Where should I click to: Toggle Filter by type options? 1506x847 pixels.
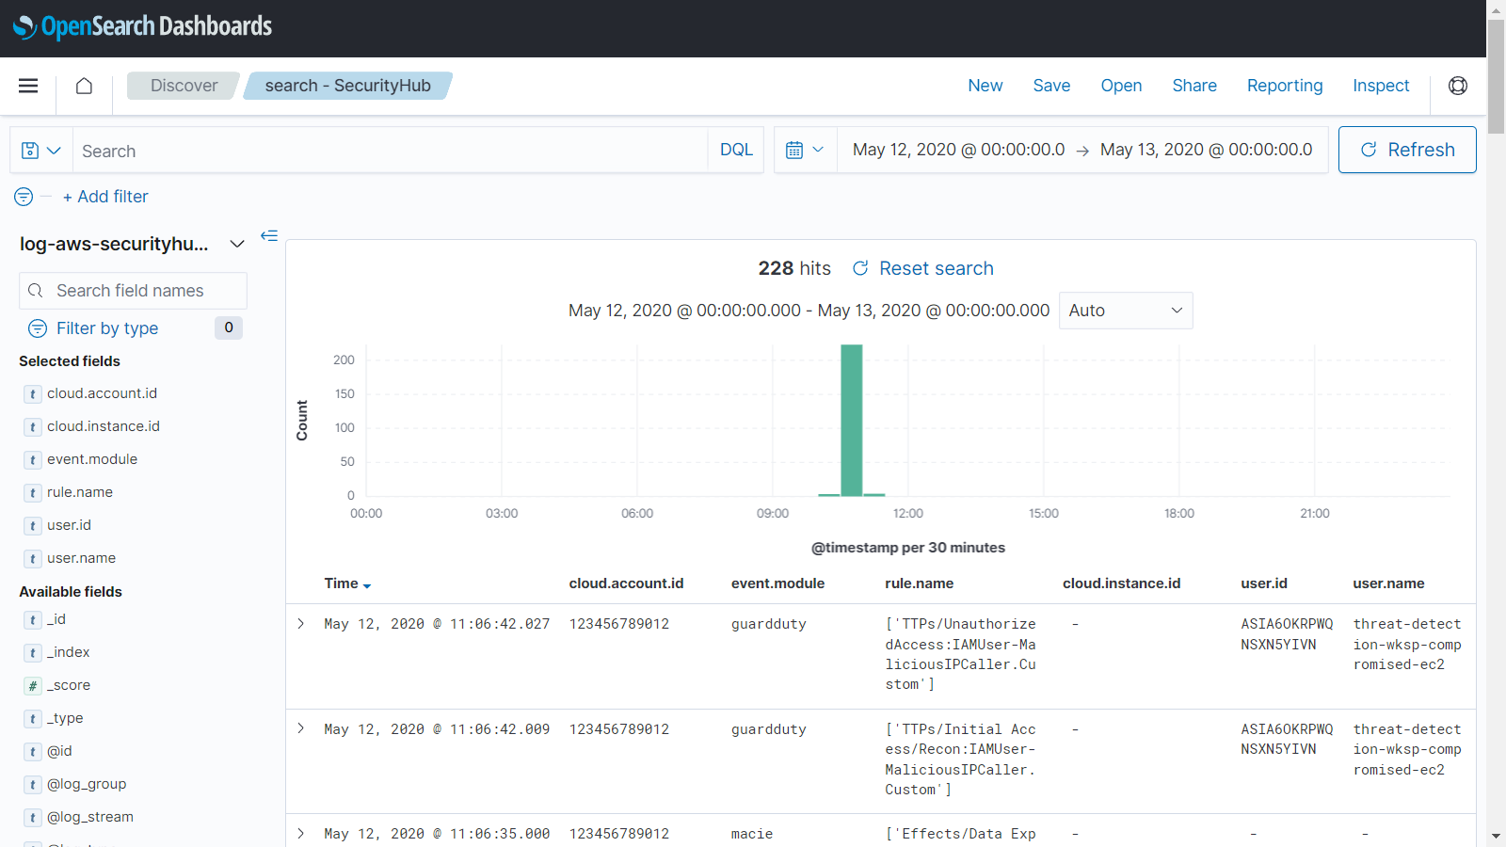coord(106,328)
